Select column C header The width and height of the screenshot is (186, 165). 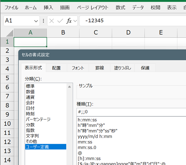point(96,33)
